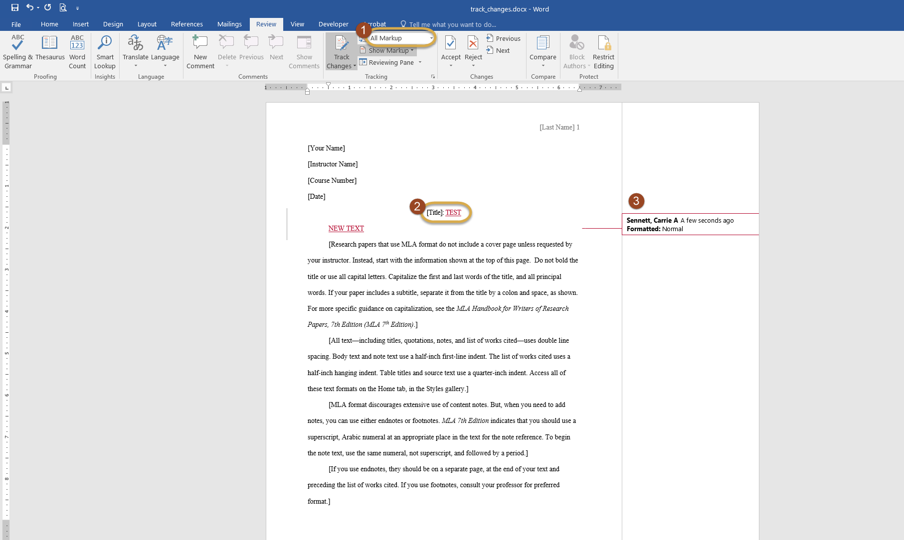Insert a New Comment
The image size is (904, 540).
[x=200, y=51]
